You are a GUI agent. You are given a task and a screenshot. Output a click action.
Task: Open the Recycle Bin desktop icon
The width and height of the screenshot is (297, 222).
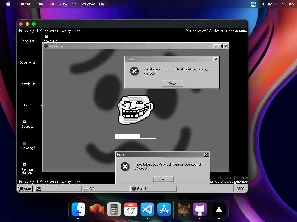(28, 84)
